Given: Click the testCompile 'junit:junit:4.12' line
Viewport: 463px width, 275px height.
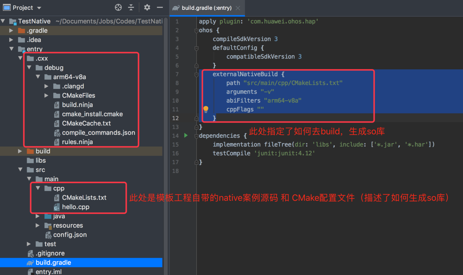Looking at the screenshot, I should click(x=264, y=153).
